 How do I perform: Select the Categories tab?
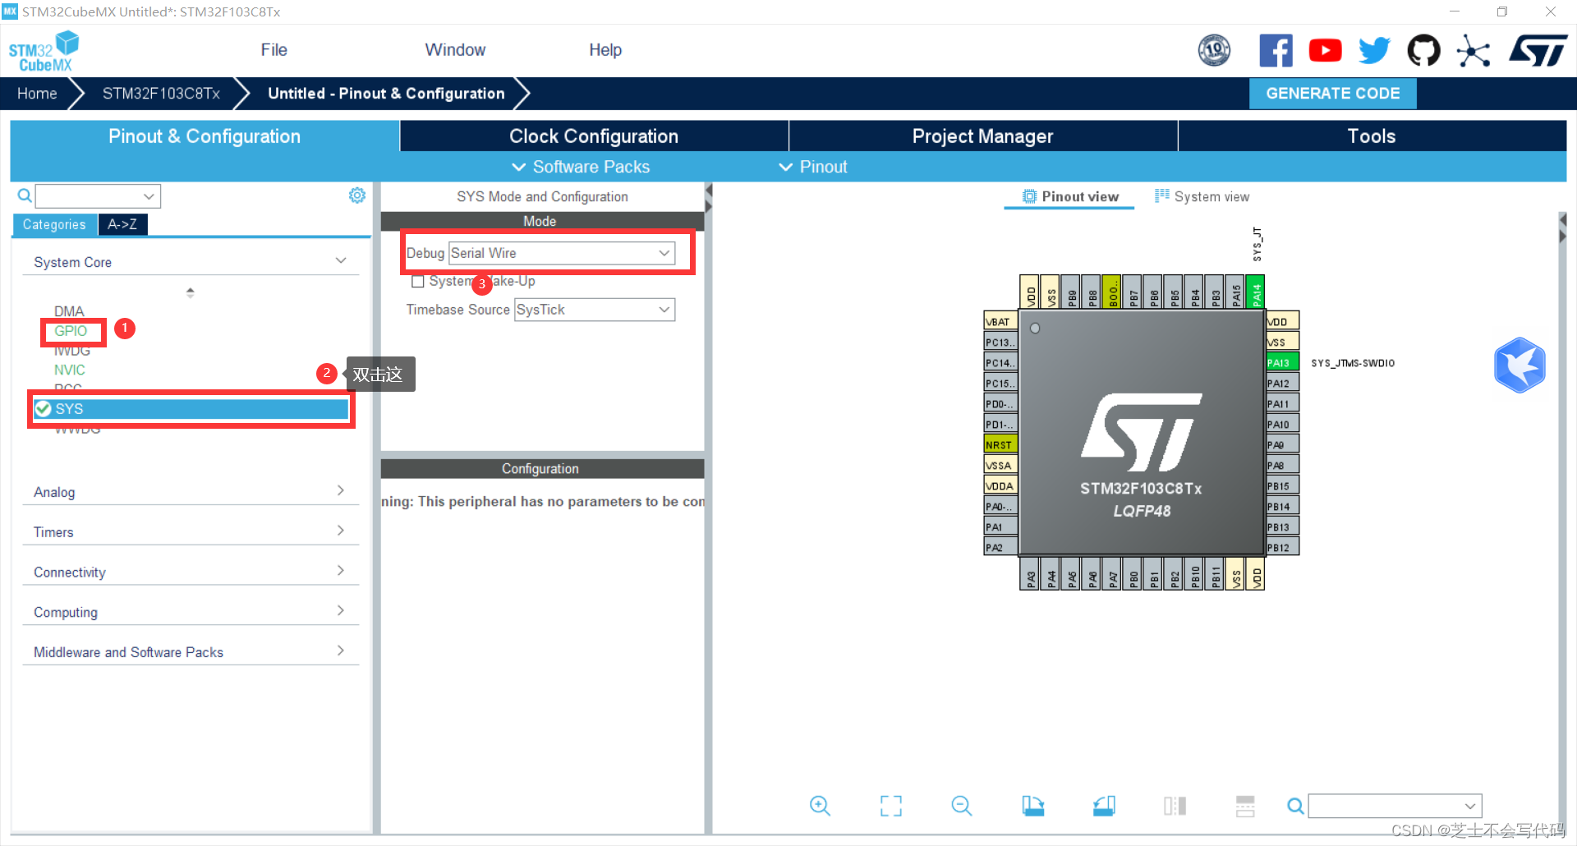pos(54,224)
